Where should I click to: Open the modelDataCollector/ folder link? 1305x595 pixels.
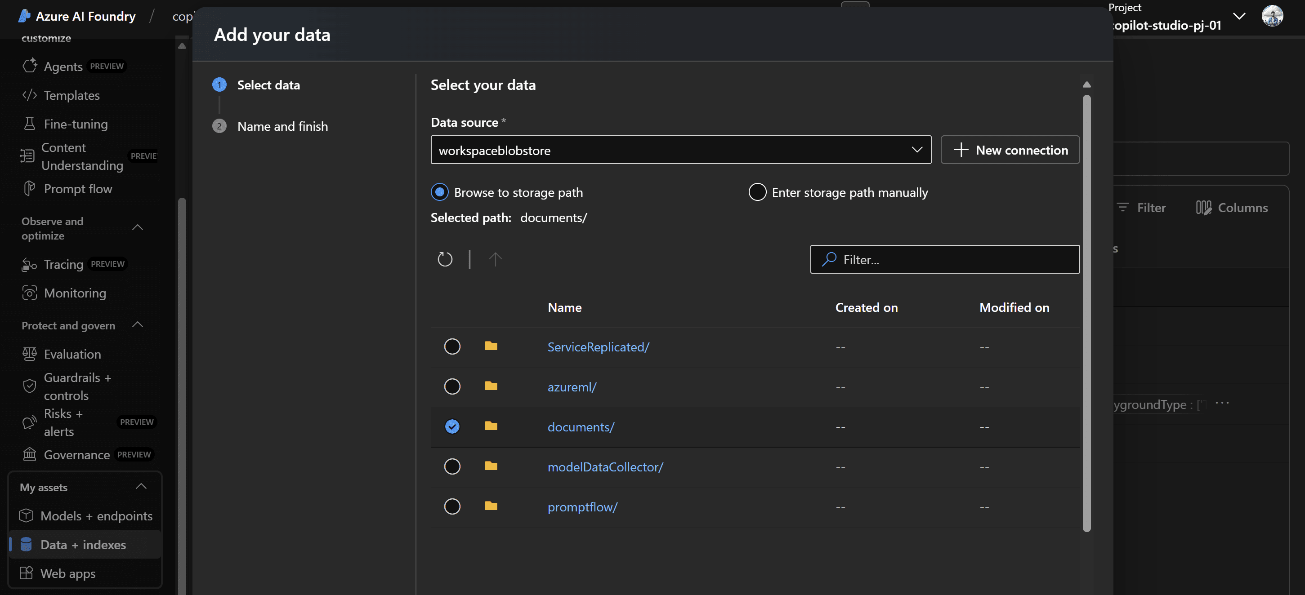605,466
